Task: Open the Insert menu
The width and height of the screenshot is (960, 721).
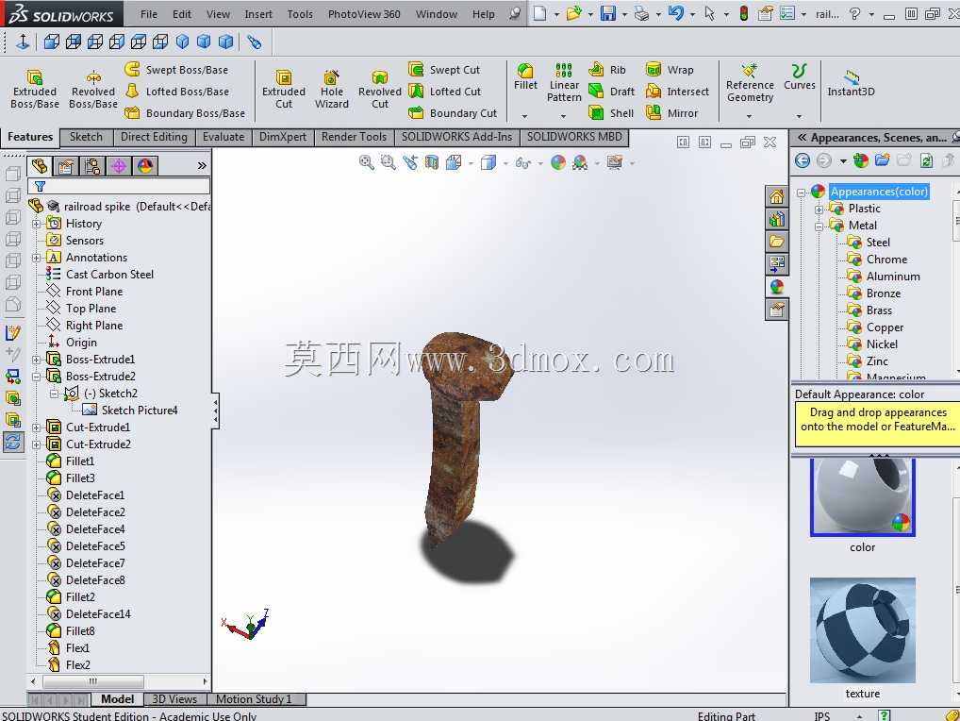Action: click(258, 13)
